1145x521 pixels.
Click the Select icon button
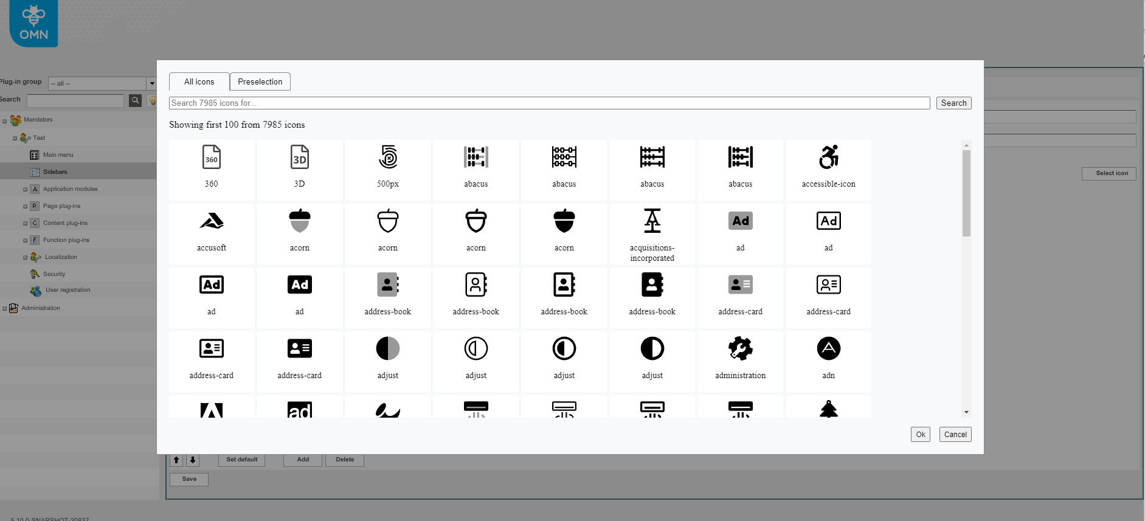1109,173
